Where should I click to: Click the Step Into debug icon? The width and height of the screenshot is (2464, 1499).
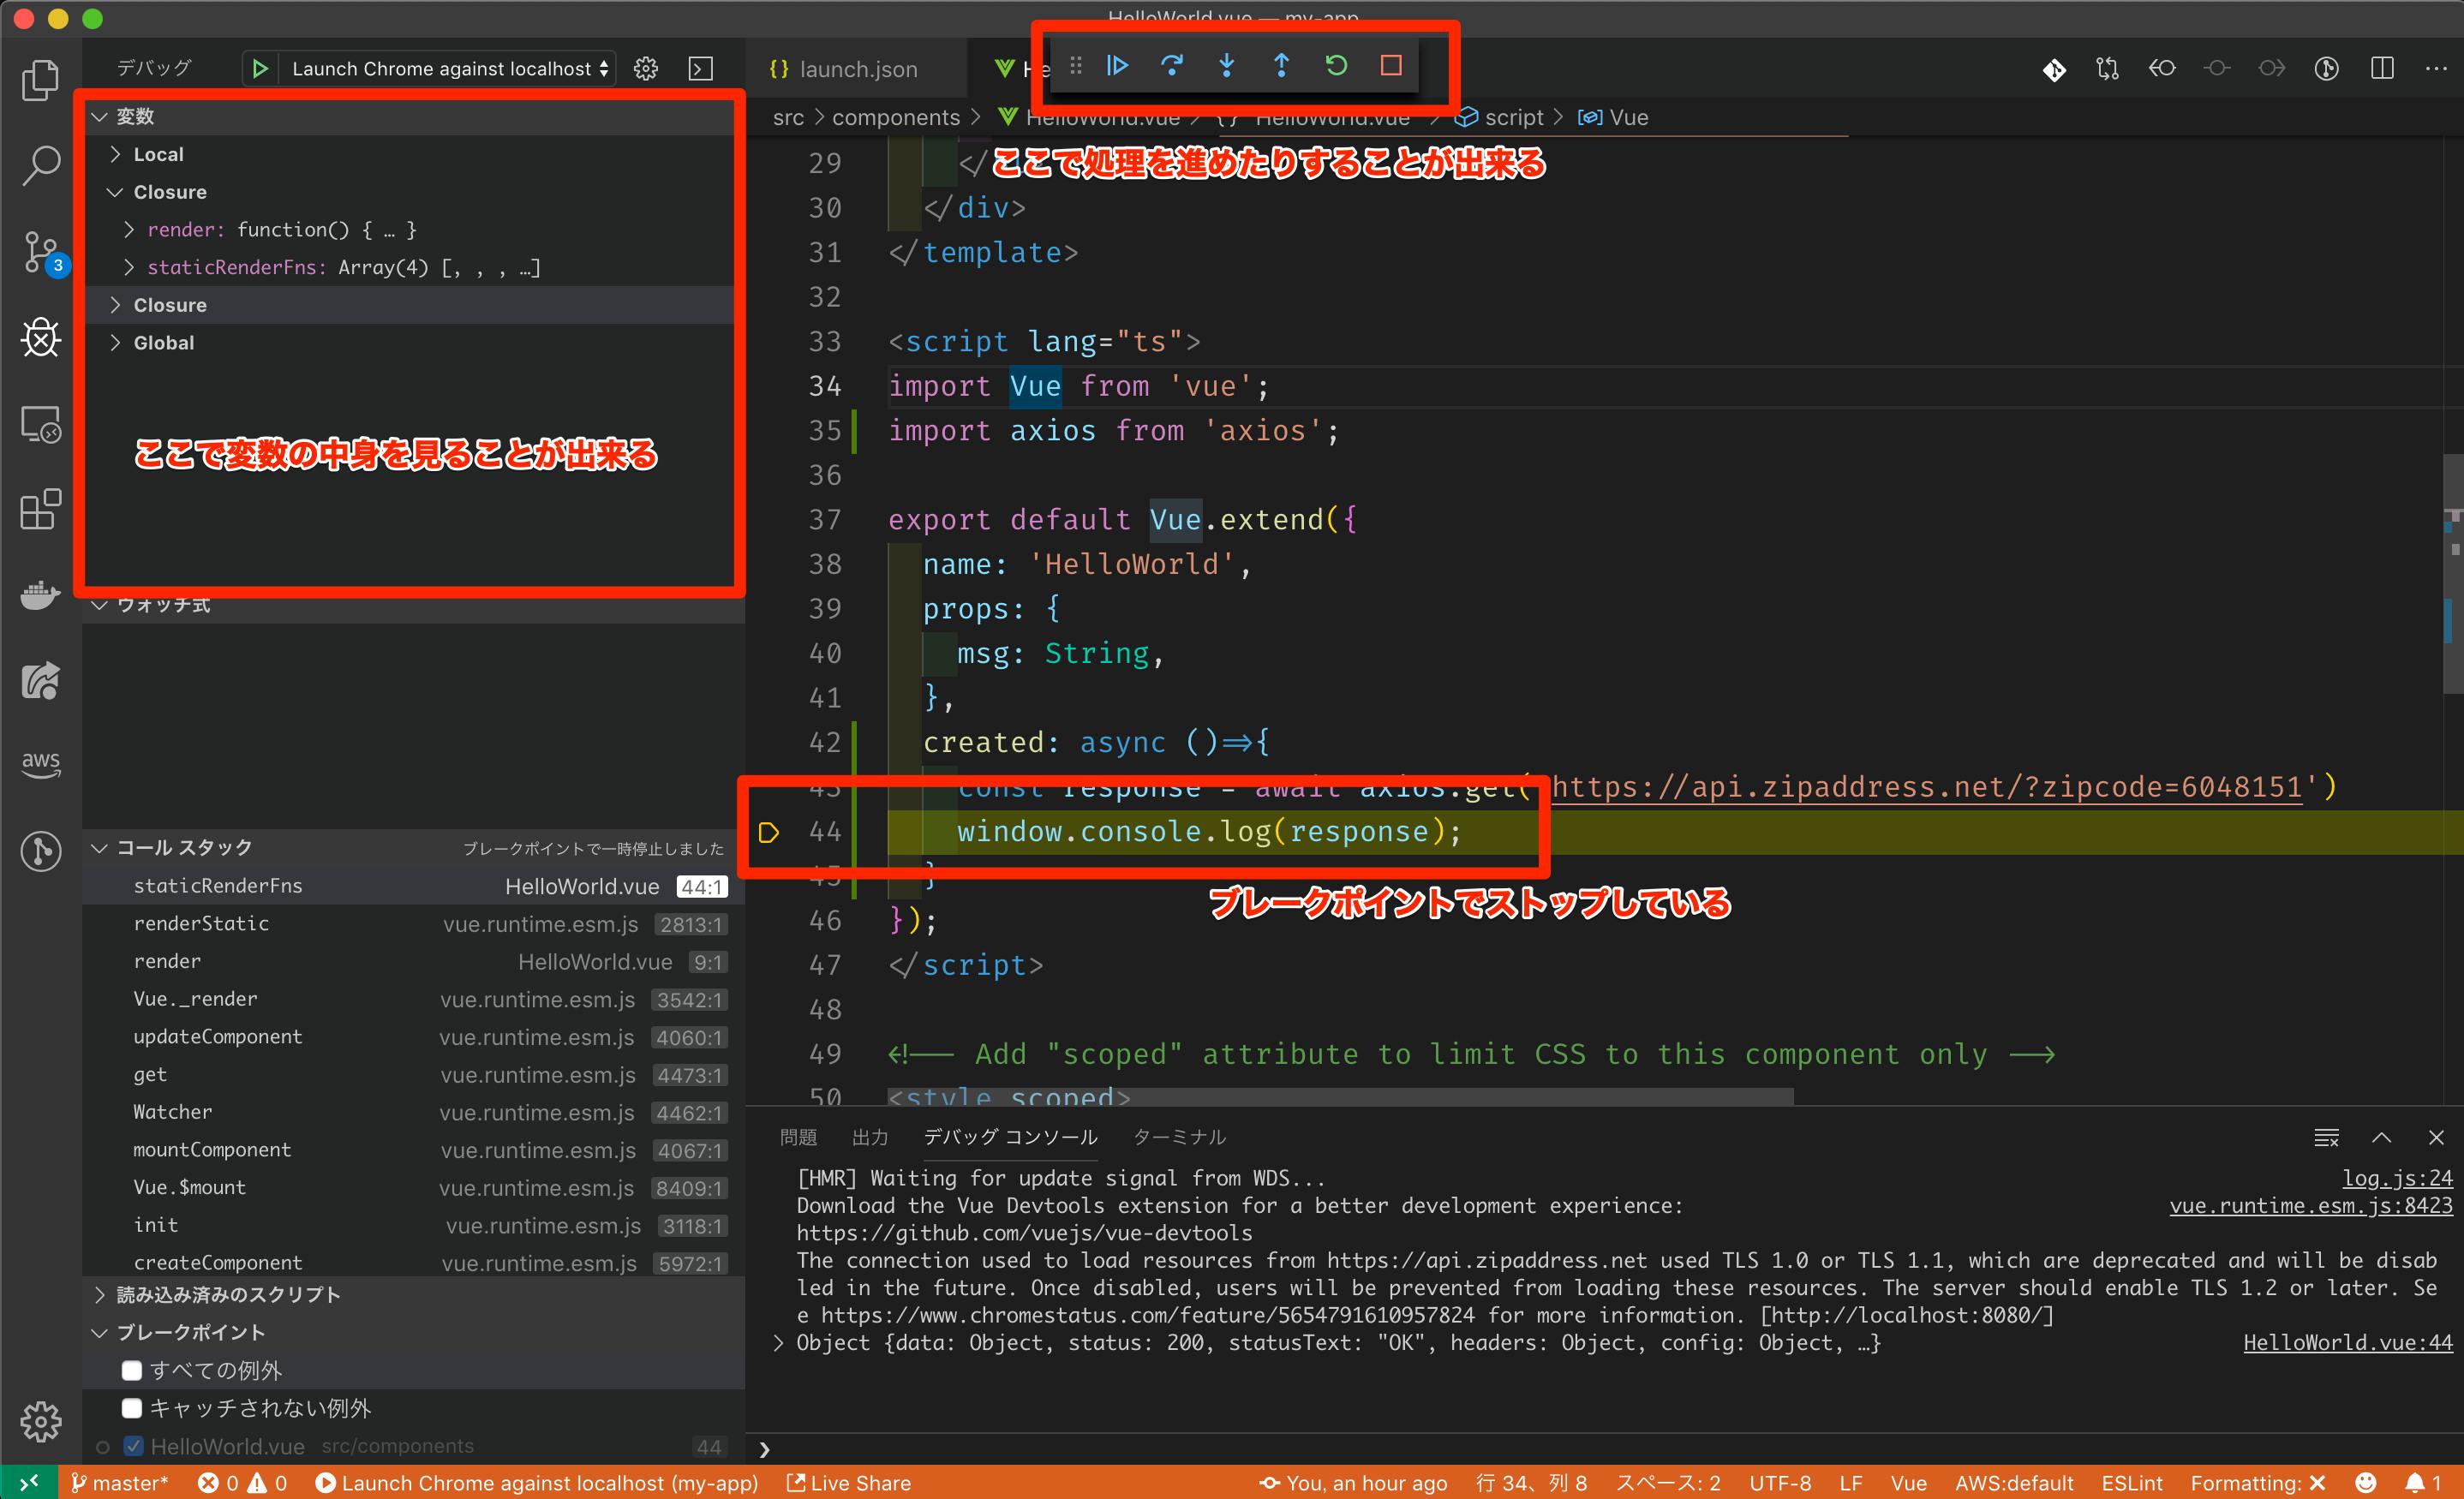1226,65
